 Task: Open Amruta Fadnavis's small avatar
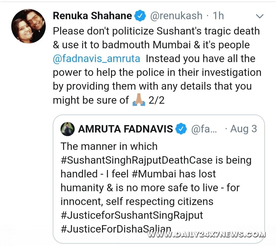pyautogui.click(x=67, y=129)
